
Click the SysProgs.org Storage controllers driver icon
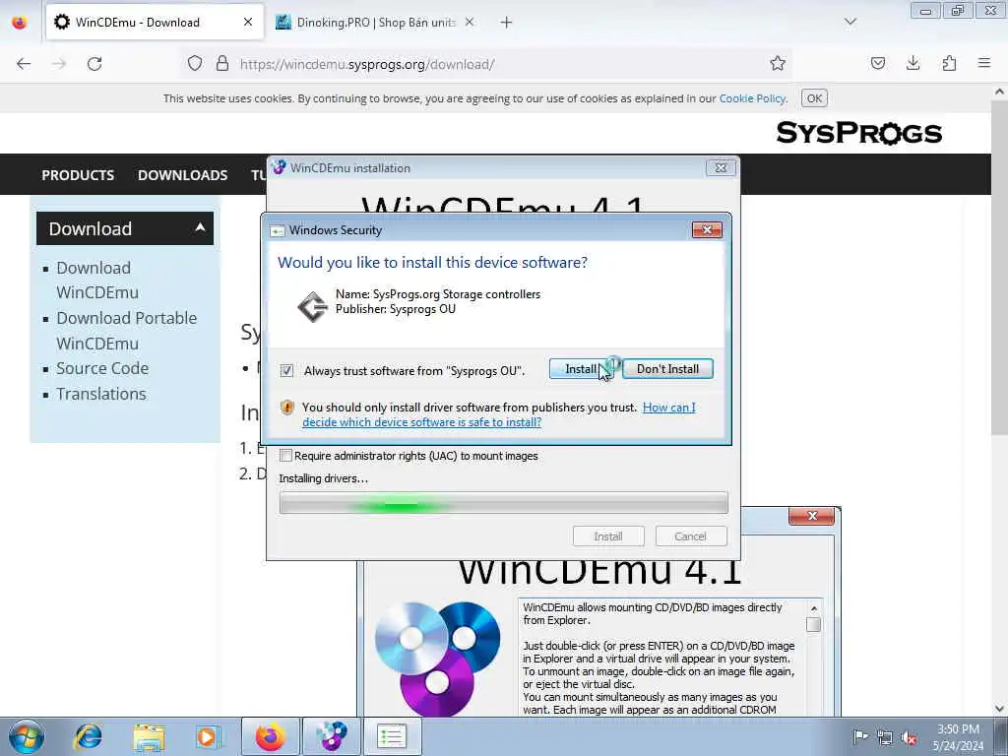(x=312, y=306)
